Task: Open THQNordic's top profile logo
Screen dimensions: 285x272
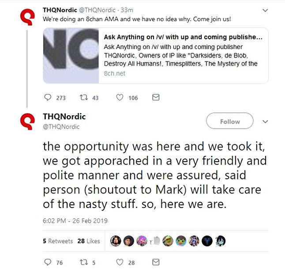Action: click(27, 17)
